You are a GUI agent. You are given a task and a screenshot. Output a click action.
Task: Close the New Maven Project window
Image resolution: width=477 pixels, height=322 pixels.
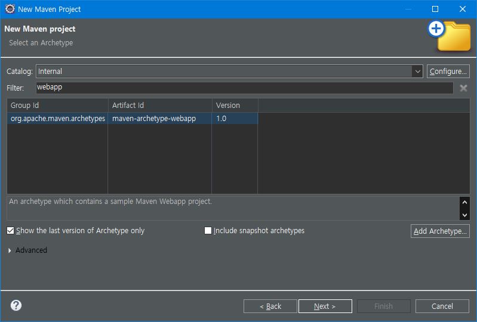(463, 9)
